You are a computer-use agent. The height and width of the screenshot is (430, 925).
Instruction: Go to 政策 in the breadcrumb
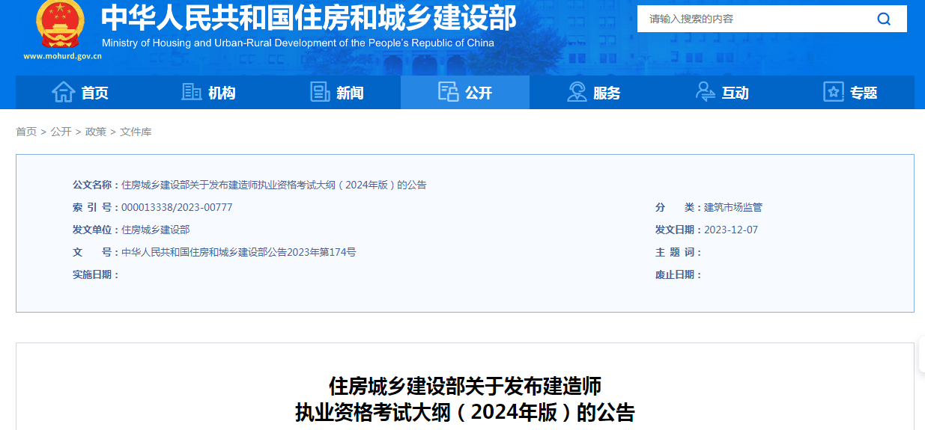[96, 132]
